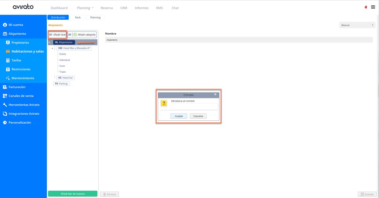Open the red notification bell
Screen dimensions: 379x198
[x=366, y=7]
